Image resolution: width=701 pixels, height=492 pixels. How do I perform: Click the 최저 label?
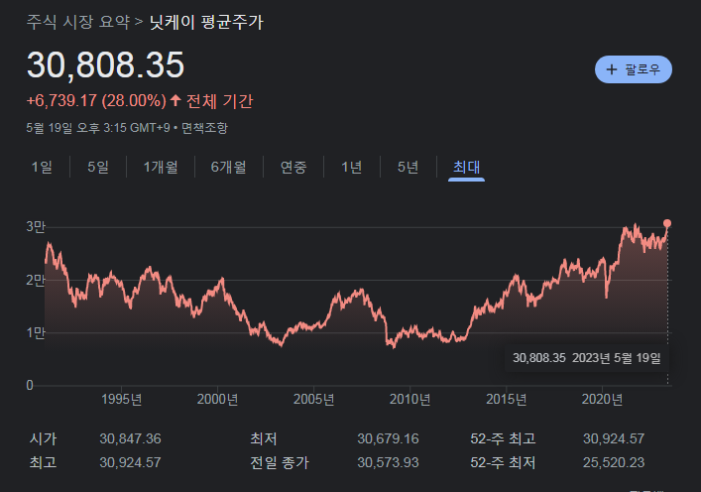coord(264,438)
